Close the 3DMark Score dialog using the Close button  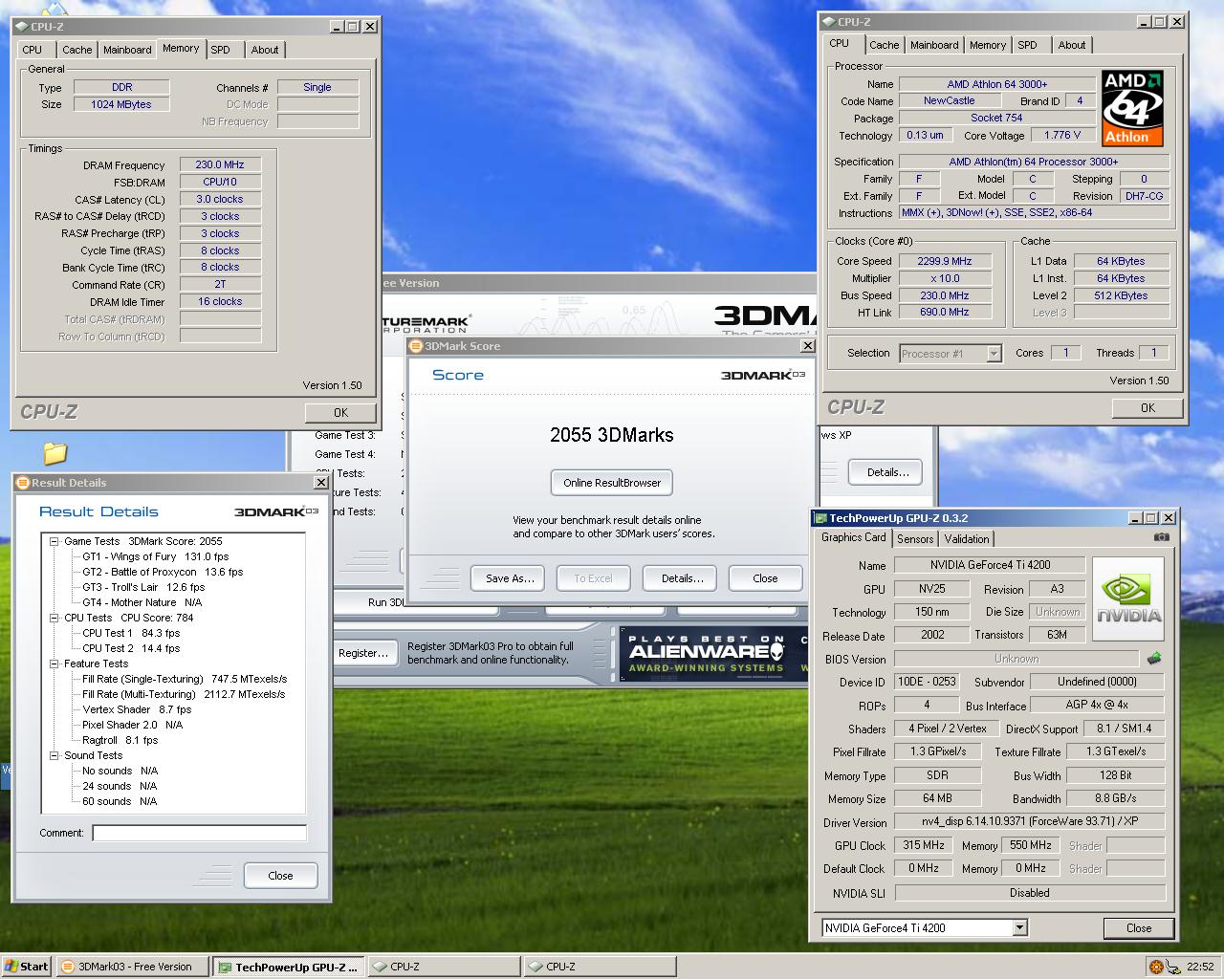click(765, 578)
